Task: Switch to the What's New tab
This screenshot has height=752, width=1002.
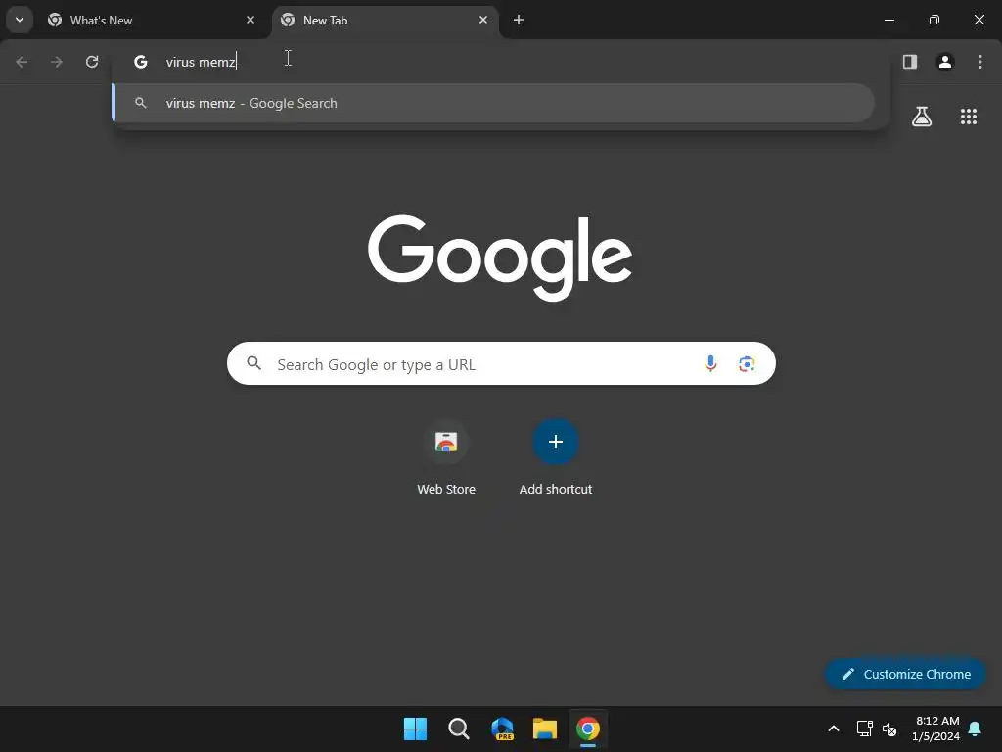Action: pos(151,20)
